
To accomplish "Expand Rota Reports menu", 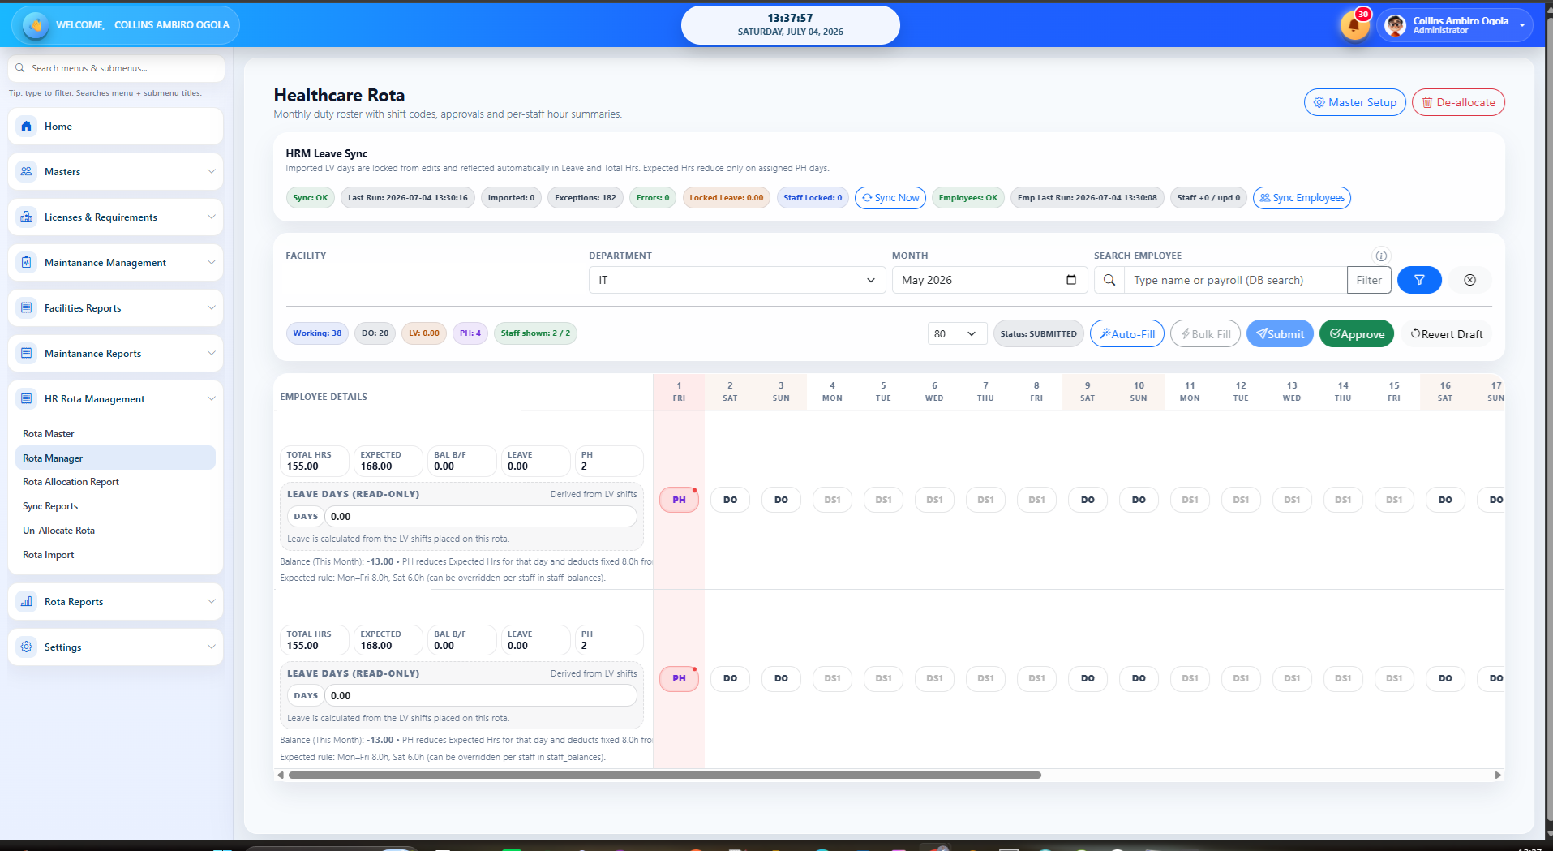I will coord(211,601).
